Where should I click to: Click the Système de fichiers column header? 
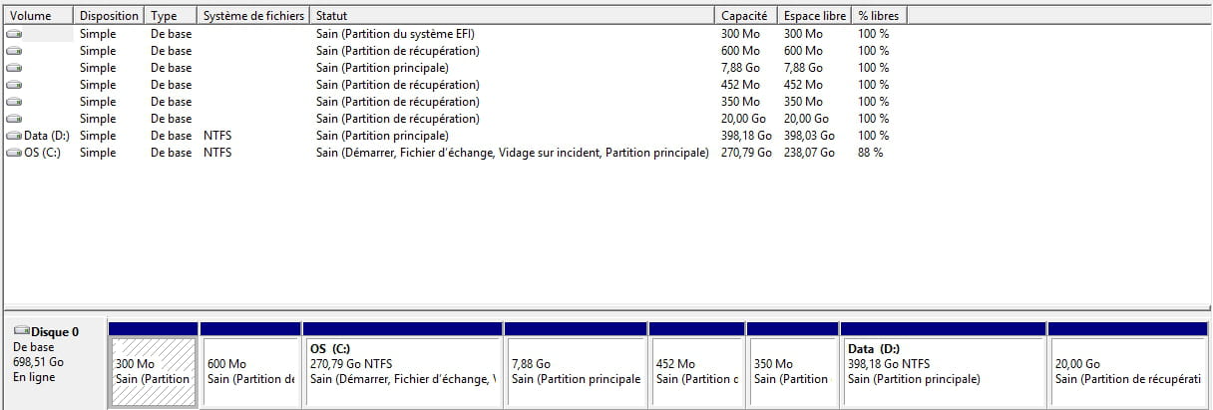253,16
